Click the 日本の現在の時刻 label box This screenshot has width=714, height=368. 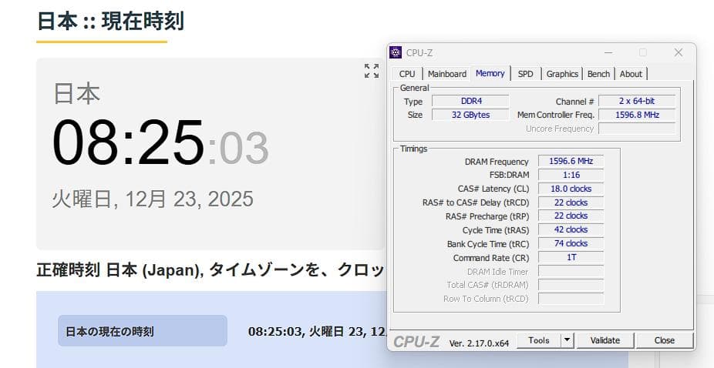[143, 331]
